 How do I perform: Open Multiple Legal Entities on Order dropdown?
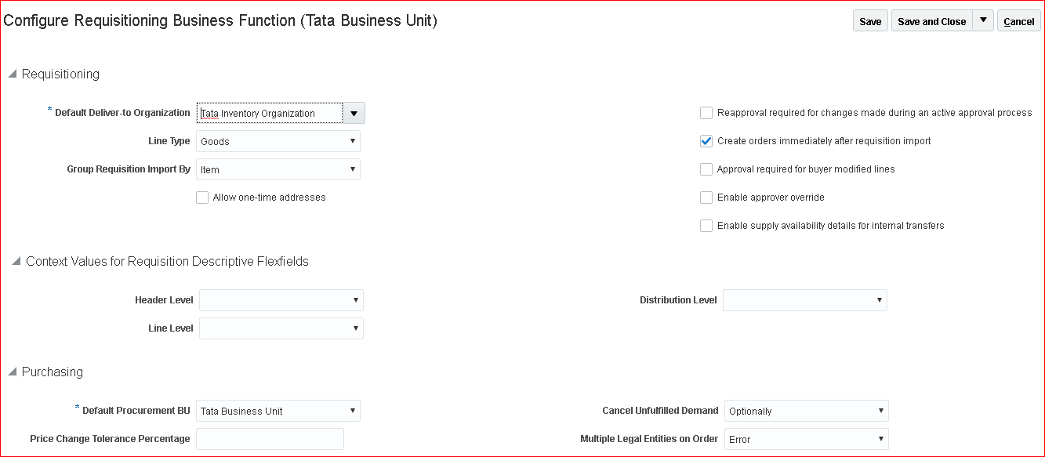806,439
